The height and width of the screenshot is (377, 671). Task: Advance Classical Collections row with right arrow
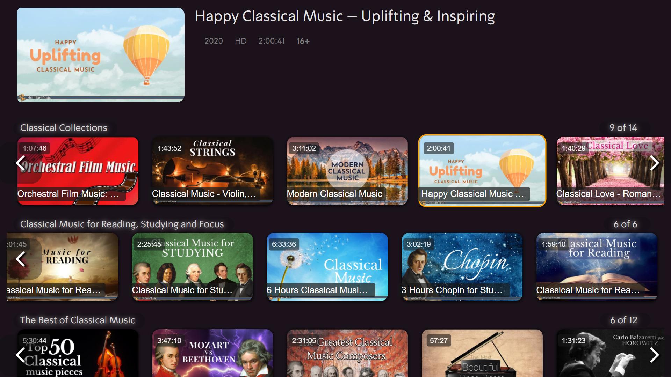click(654, 163)
